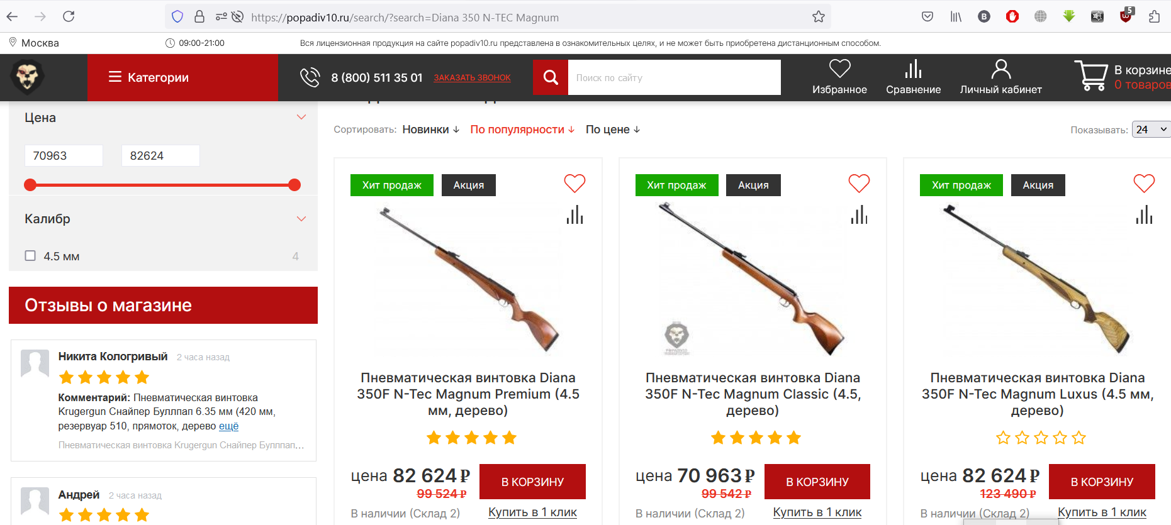
Task: Open the shopping cart icon
Action: tap(1090, 75)
